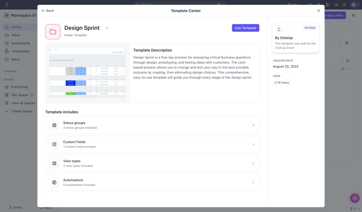Viewport: 362px width, 212px height.
Task: Open the Design Sprint ellipsis options menu
Action: click(x=107, y=28)
